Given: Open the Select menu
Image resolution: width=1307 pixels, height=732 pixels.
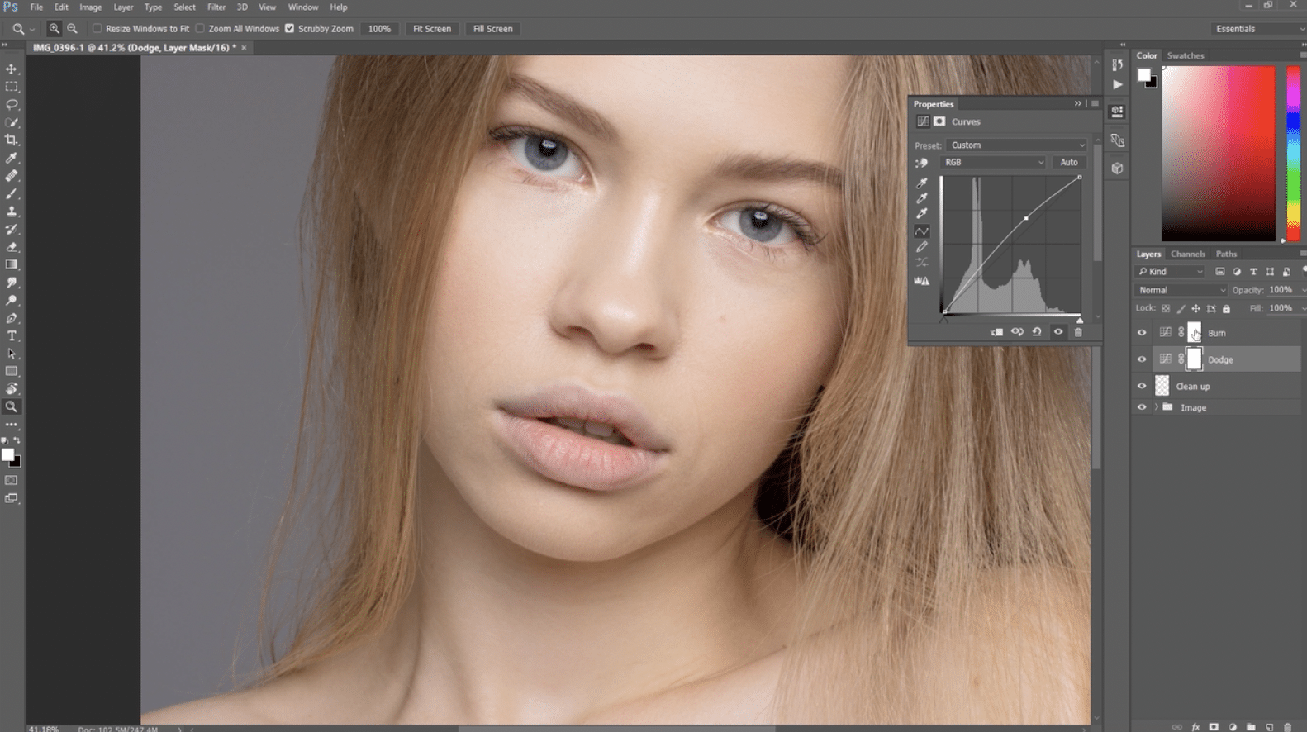Looking at the screenshot, I should (184, 7).
